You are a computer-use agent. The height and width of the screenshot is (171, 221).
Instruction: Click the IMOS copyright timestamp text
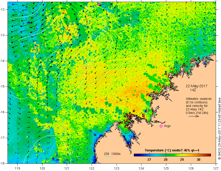coord(219,129)
